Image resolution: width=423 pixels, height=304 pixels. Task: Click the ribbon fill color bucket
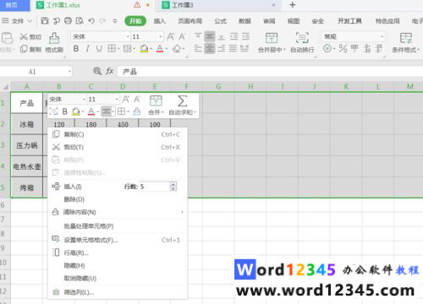(x=144, y=49)
